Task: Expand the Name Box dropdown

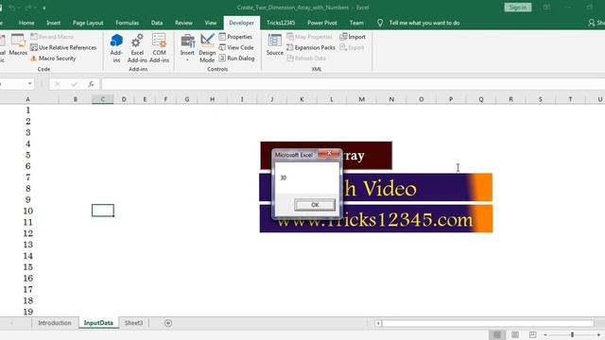Action: [29, 84]
